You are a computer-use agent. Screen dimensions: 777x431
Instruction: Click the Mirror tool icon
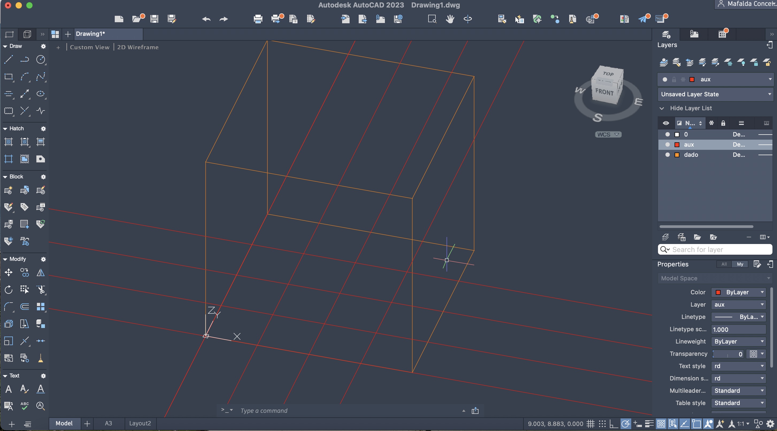click(40, 273)
